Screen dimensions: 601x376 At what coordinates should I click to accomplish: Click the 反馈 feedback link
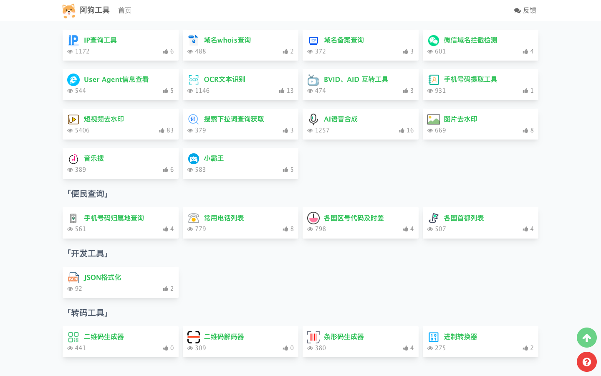pos(525,10)
